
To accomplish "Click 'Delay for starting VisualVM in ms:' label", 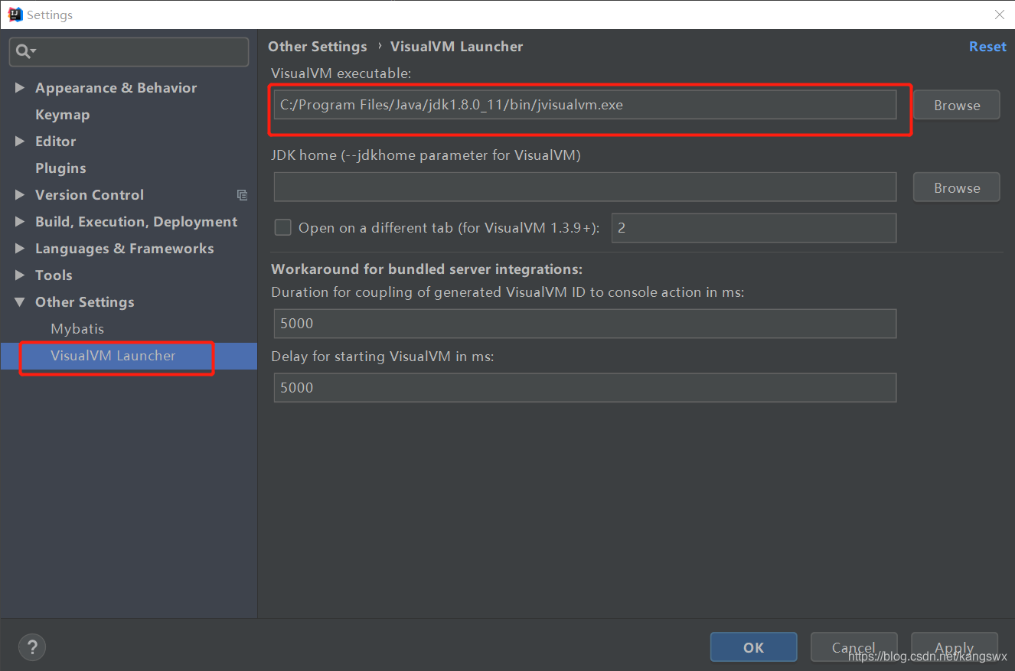I will tap(383, 357).
